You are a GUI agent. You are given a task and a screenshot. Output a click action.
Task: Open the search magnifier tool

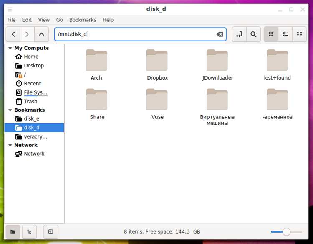pos(253,34)
